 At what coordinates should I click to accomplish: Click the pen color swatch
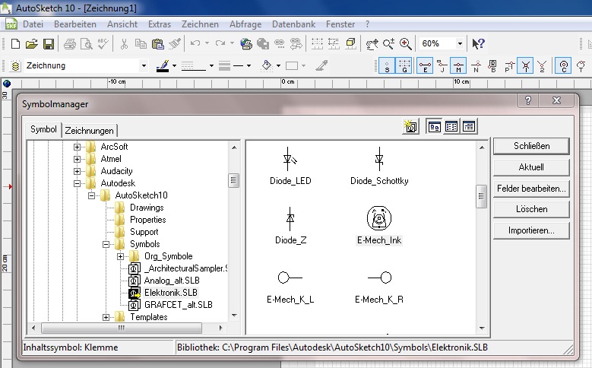(x=163, y=65)
